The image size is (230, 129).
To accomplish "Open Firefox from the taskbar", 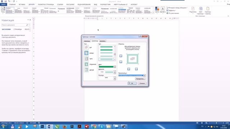I will pos(64,126).
